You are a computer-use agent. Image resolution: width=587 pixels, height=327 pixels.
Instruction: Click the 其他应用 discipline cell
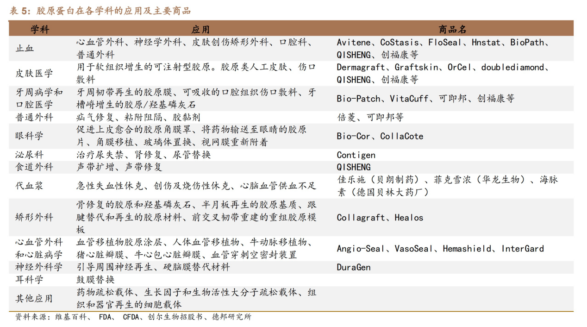click(34, 298)
